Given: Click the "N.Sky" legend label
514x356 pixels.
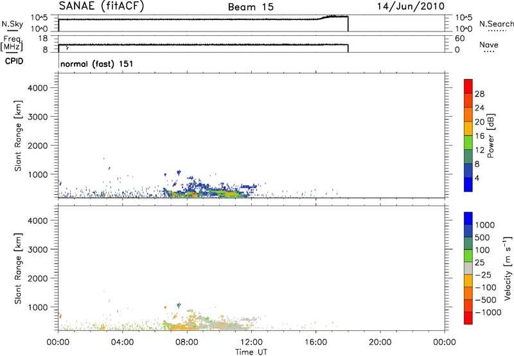Looking at the screenshot, I should point(12,24).
